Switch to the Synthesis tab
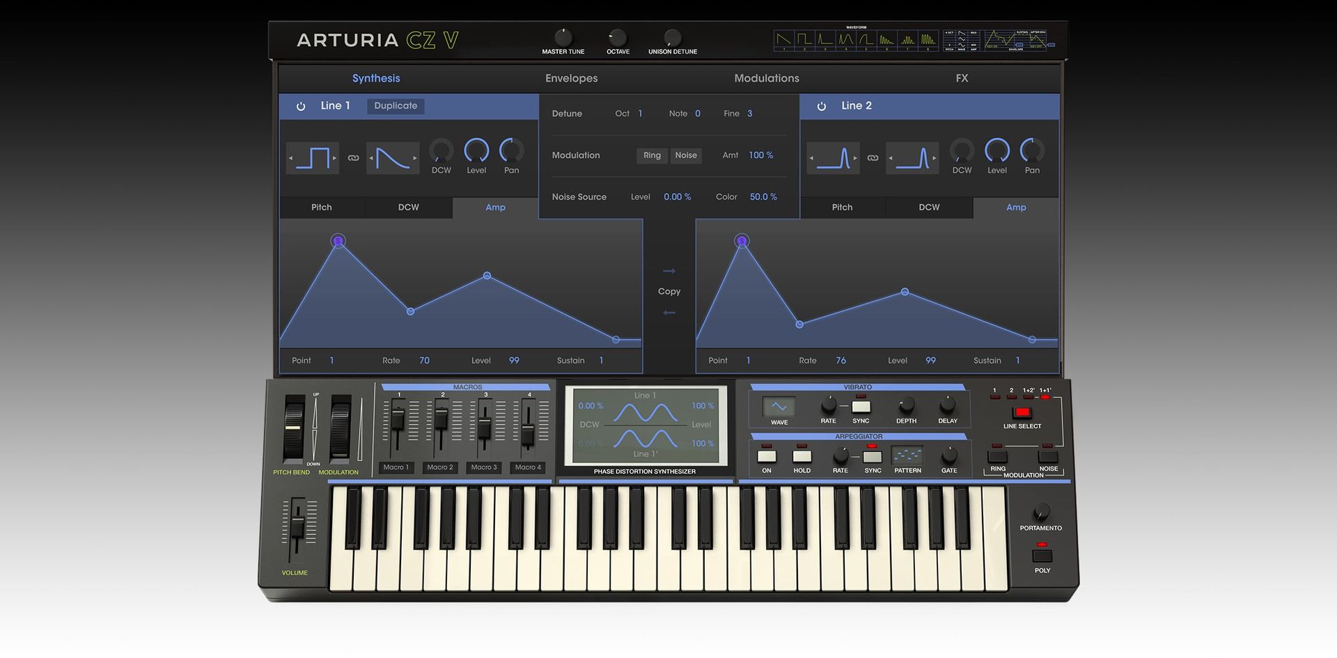This screenshot has width=1337, height=658. click(x=376, y=78)
